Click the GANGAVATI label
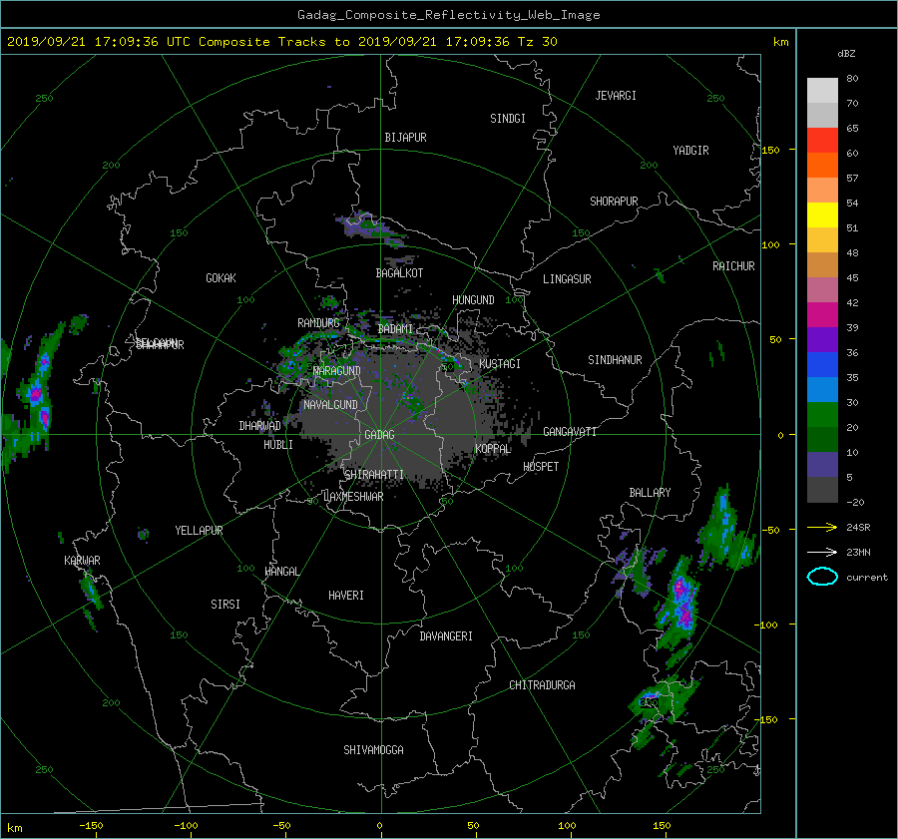Image resolution: width=898 pixels, height=839 pixels. (x=570, y=432)
